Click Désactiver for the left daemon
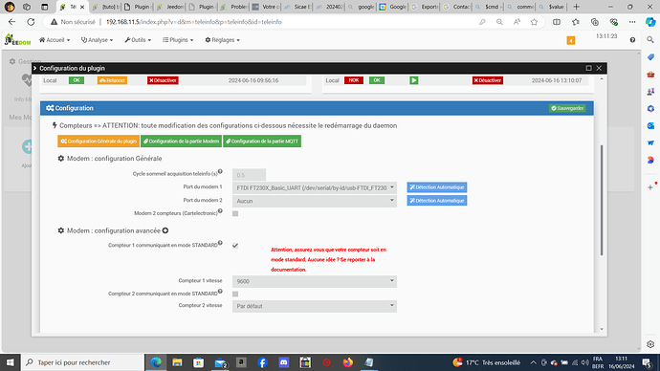Viewport: 660px width, 371px height. tap(163, 80)
